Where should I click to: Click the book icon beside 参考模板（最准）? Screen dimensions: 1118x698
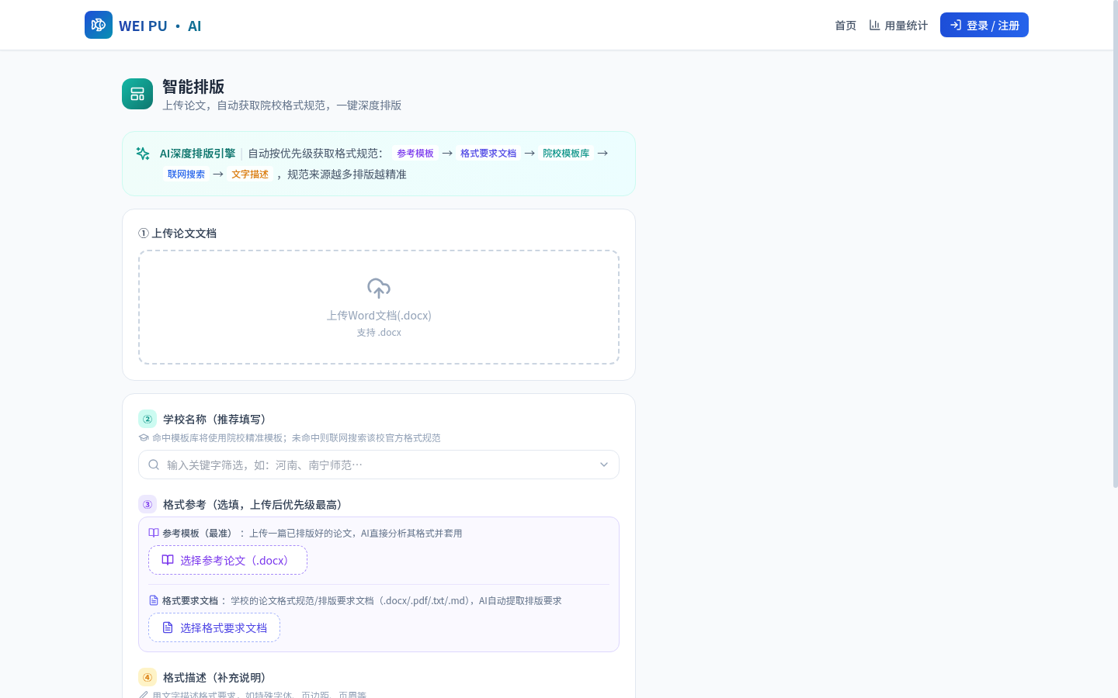point(154,533)
